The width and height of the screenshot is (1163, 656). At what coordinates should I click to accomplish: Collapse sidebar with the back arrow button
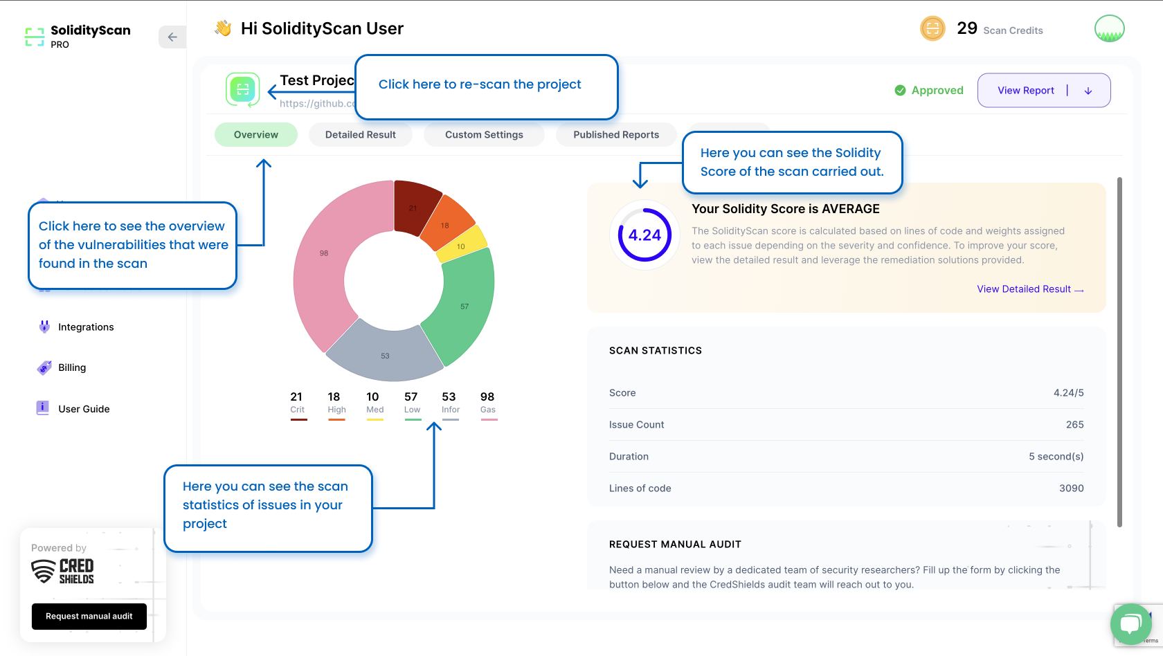[172, 37]
